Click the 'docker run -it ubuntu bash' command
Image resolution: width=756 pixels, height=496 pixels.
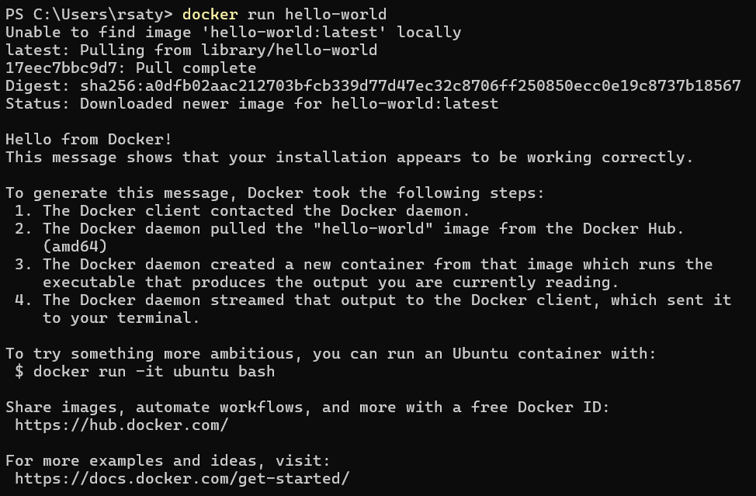(x=154, y=372)
